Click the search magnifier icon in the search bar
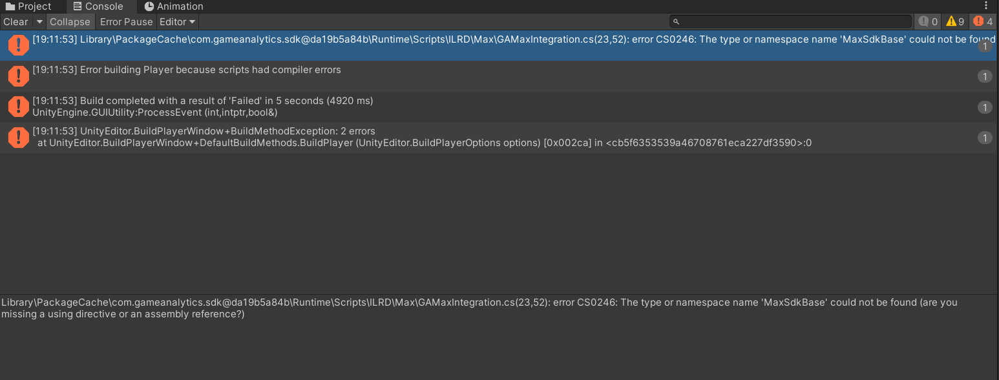The image size is (999, 380). [676, 21]
